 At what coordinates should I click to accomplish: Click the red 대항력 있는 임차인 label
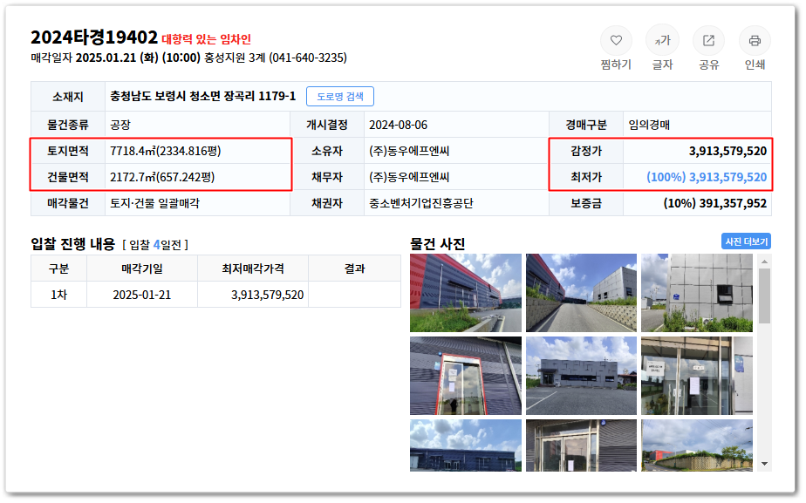click(x=206, y=39)
